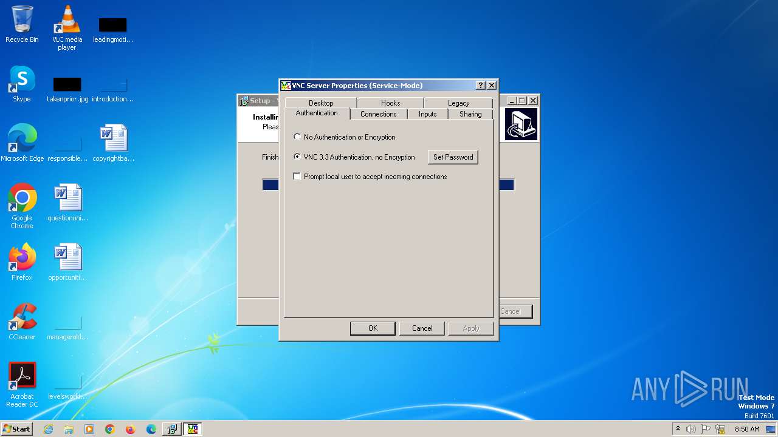
Task: Launch Firefox from the taskbar
Action: 130,429
